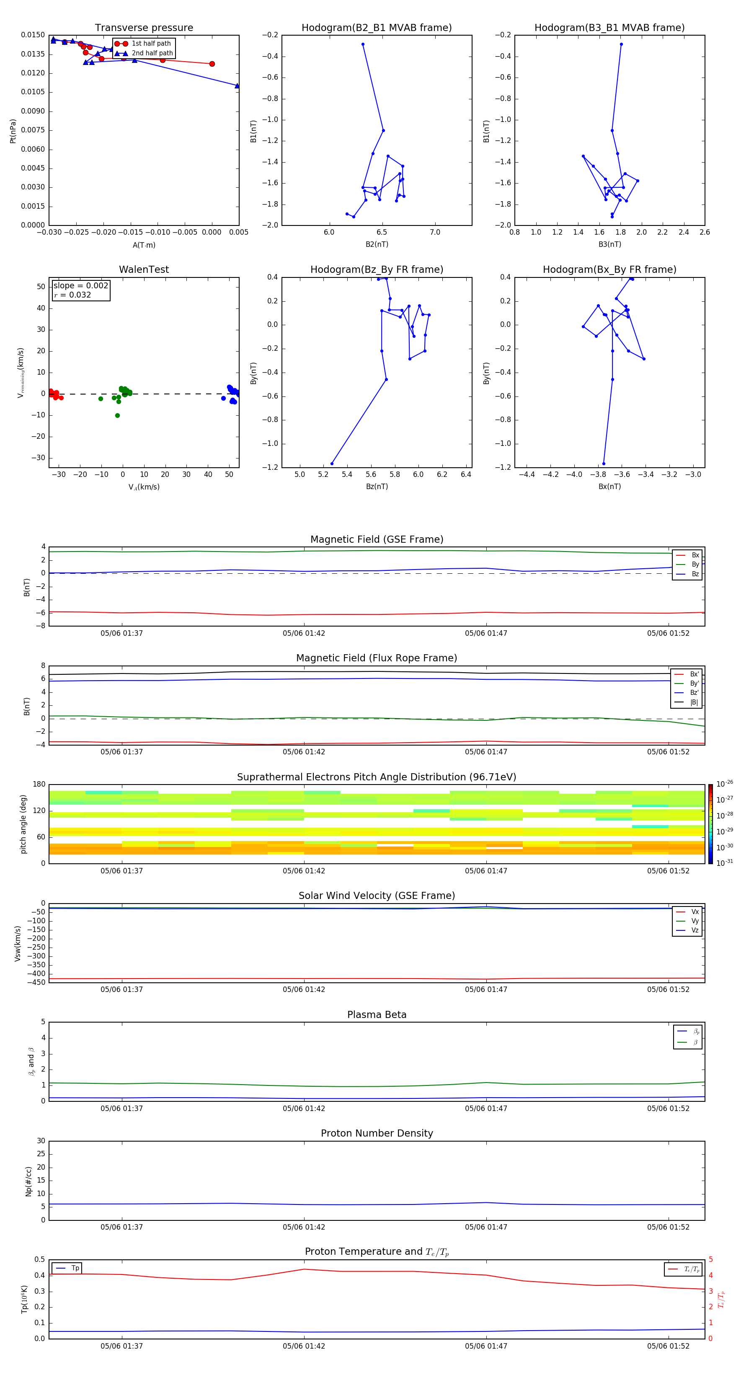This screenshot has width=754, height=1383.
Task: Click the 'slope = 0.002' annotation
Action: pyautogui.click(x=81, y=286)
